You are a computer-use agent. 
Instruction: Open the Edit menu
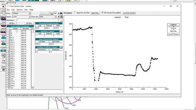(13, 9)
